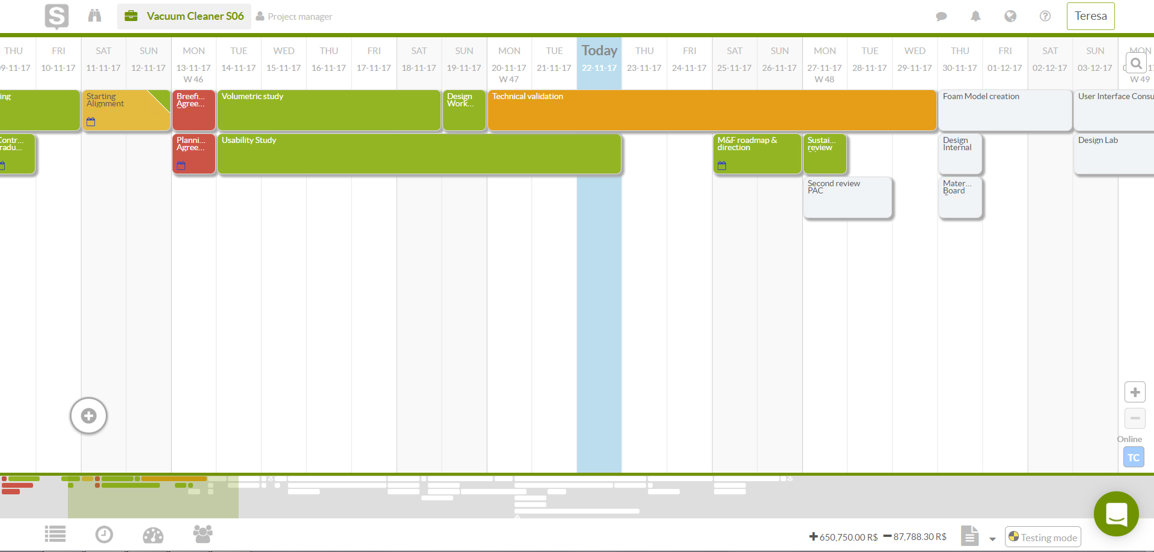
Task: Click WED 15-11-17 date header
Action: pos(284,59)
